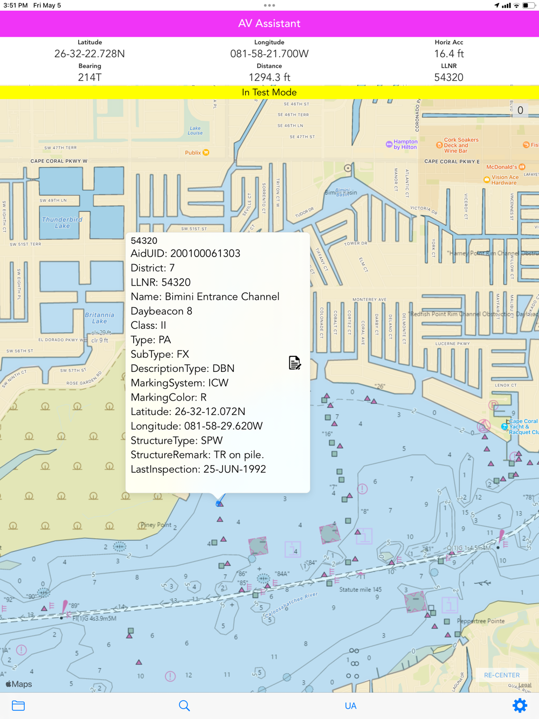Tap Cork Soakers Deck and Wine Bar marker

(x=439, y=144)
